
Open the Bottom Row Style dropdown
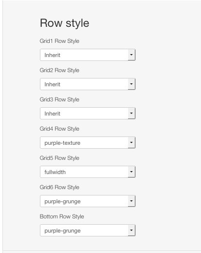88,231
